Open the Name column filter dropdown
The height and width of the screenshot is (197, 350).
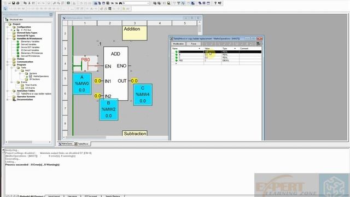pyautogui.click(x=199, y=49)
